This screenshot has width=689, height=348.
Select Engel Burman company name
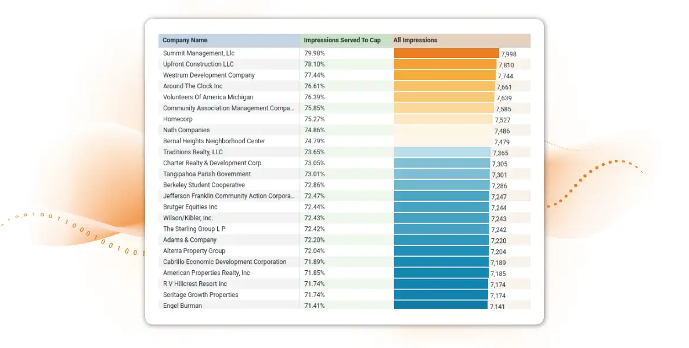pos(182,306)
